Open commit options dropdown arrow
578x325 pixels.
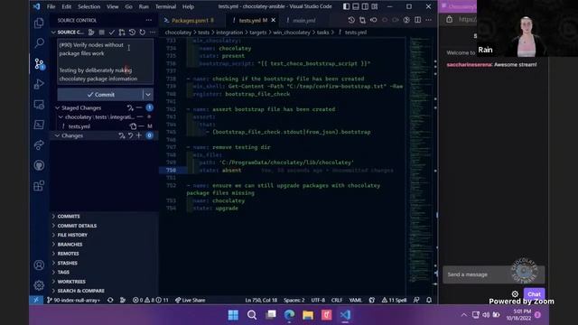[x=148, y=95]
